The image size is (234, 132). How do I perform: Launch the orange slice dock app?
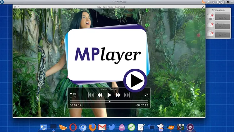[63, 127]
